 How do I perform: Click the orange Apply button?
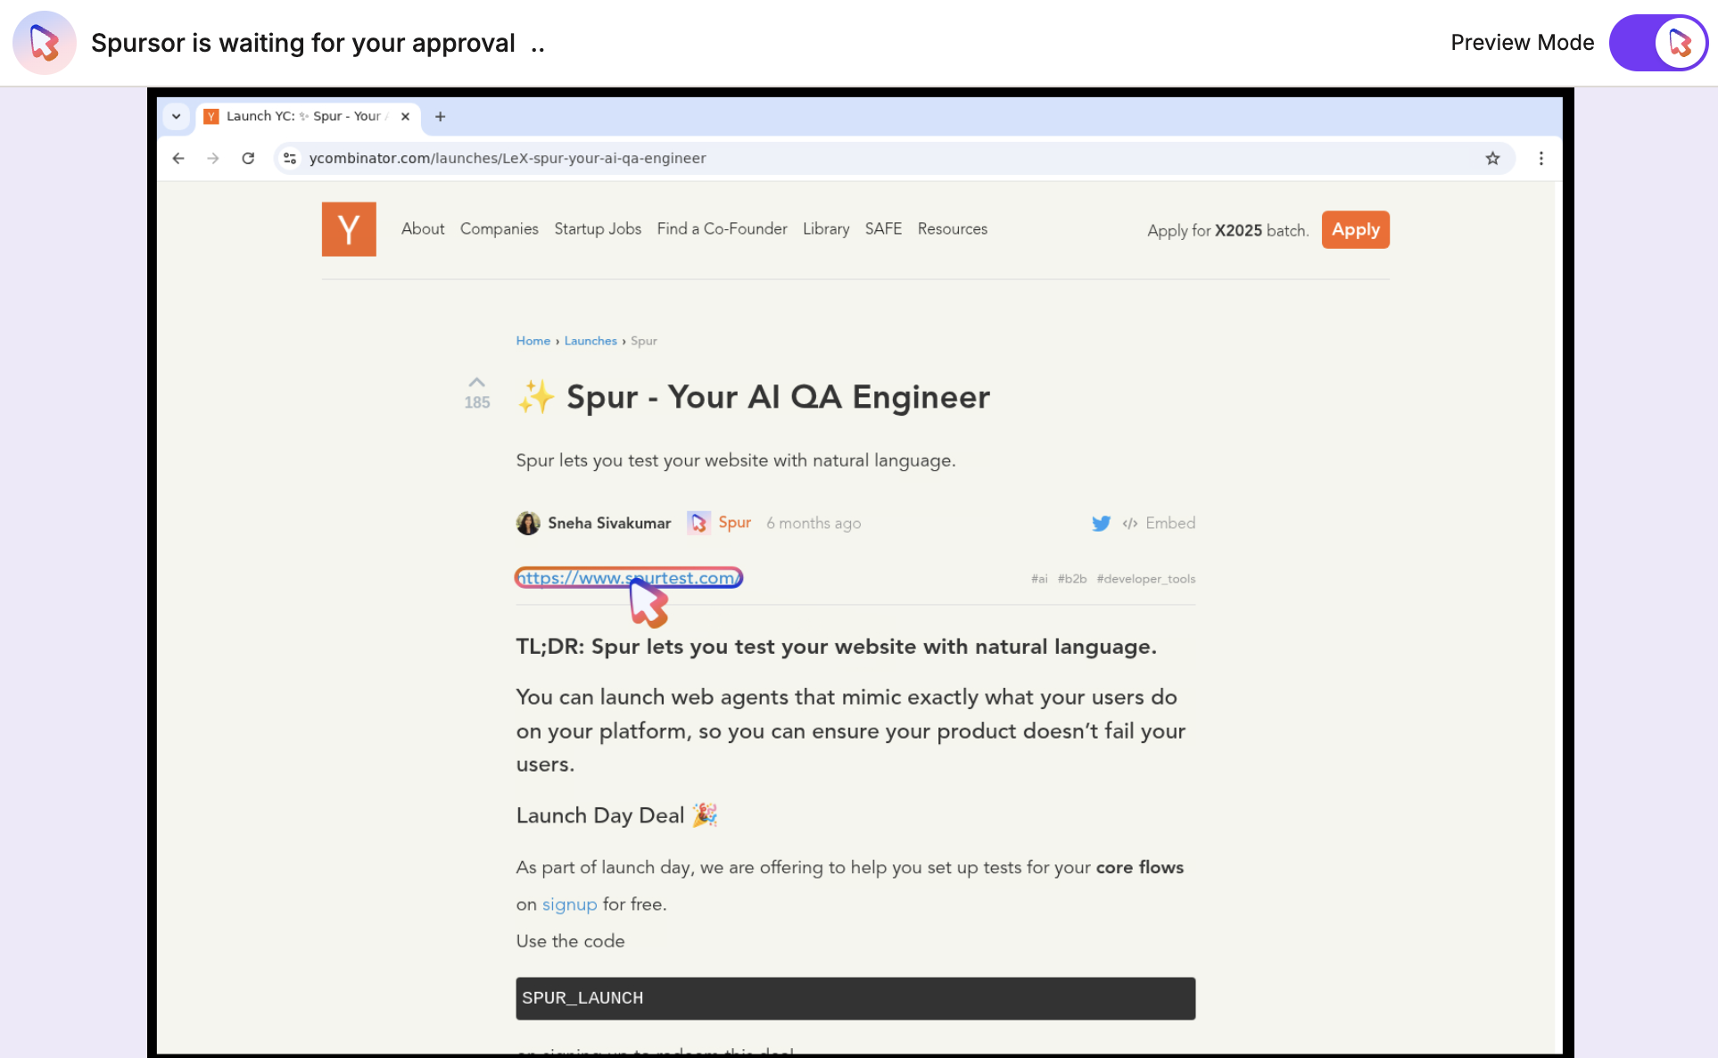[1354, 230]
